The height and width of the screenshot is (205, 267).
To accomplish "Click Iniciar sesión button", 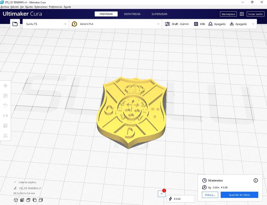I will point(255,14).
